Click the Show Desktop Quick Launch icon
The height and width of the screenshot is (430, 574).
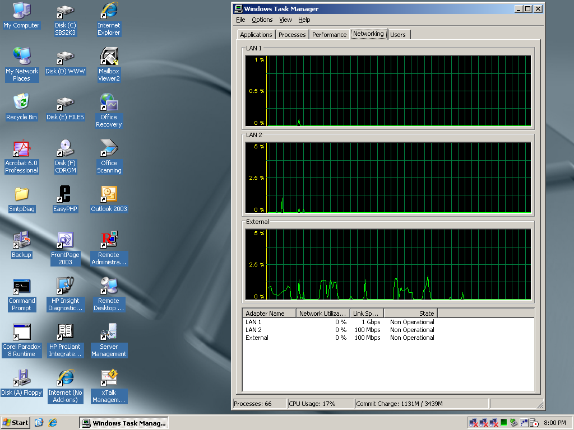click(x=39, y=423)
